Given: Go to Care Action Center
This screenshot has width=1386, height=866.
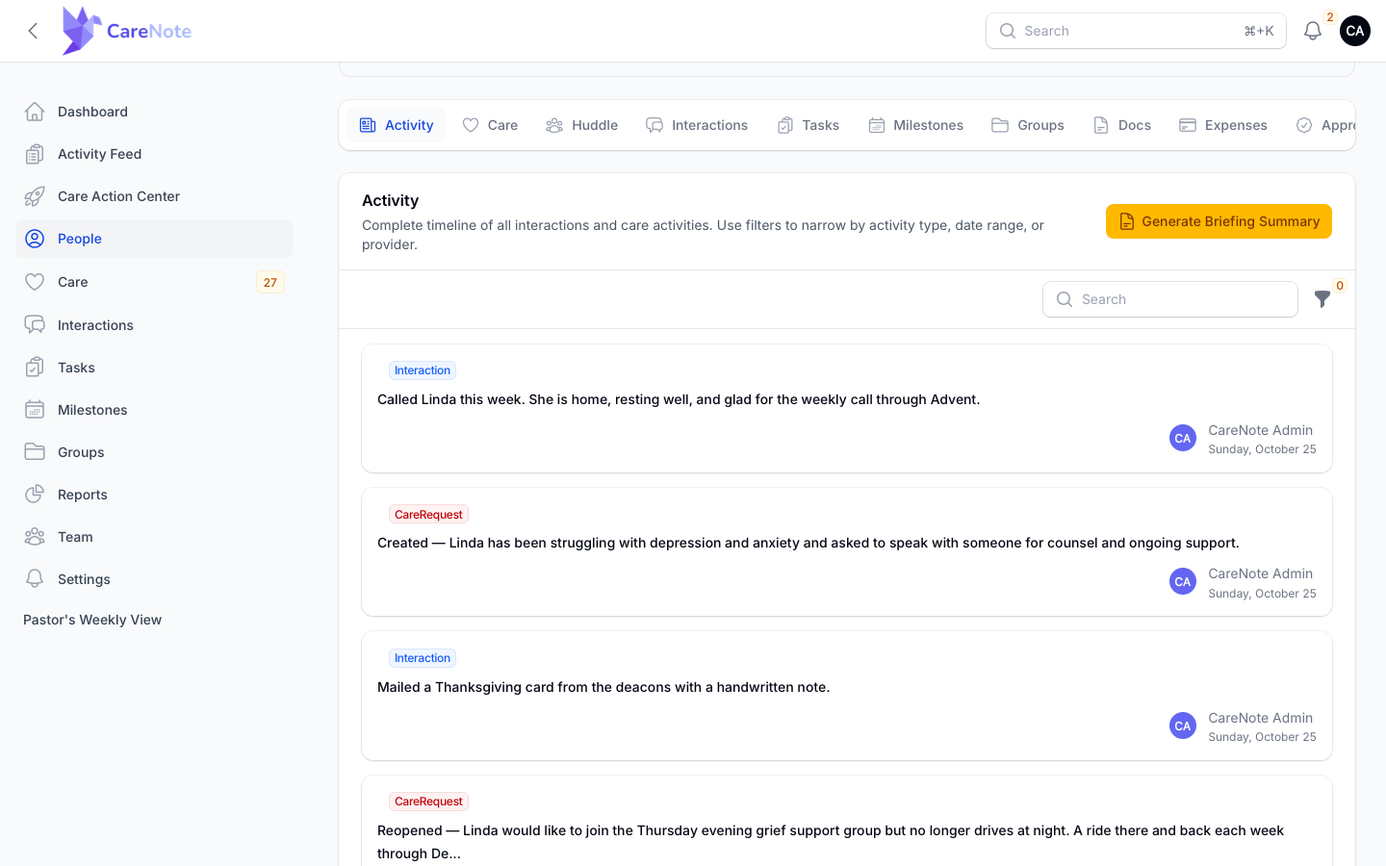Looking at the screenshot, I should [x=154, y=196].
